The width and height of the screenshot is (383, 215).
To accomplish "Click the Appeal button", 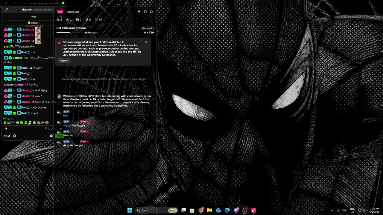I will pyautogui.click(x=64, y=61).
